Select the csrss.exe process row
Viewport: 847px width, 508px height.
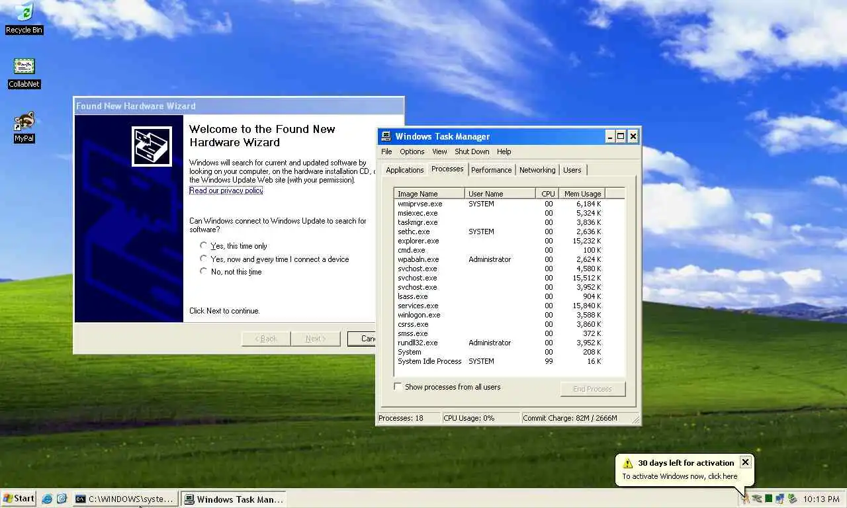click(x=500, y=324)
